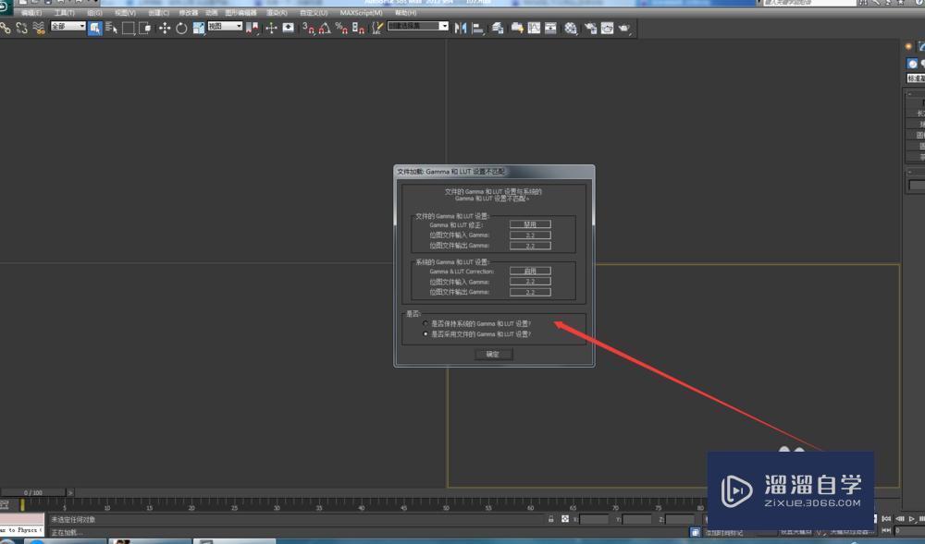Open the Render Setup dialog
This screenshot has height=544, width=925.
pyautogui.click(x=590, y=29)
